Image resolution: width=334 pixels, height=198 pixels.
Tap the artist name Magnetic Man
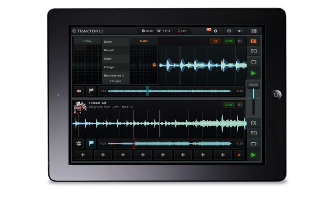tap(99, 107)
